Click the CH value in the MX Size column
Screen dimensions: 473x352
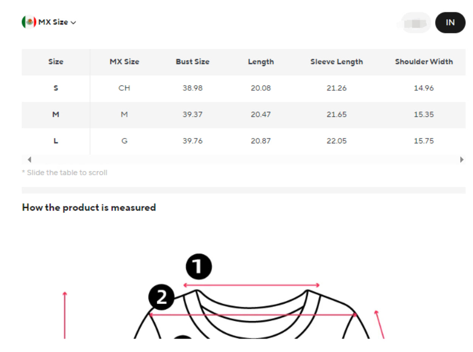124,88
